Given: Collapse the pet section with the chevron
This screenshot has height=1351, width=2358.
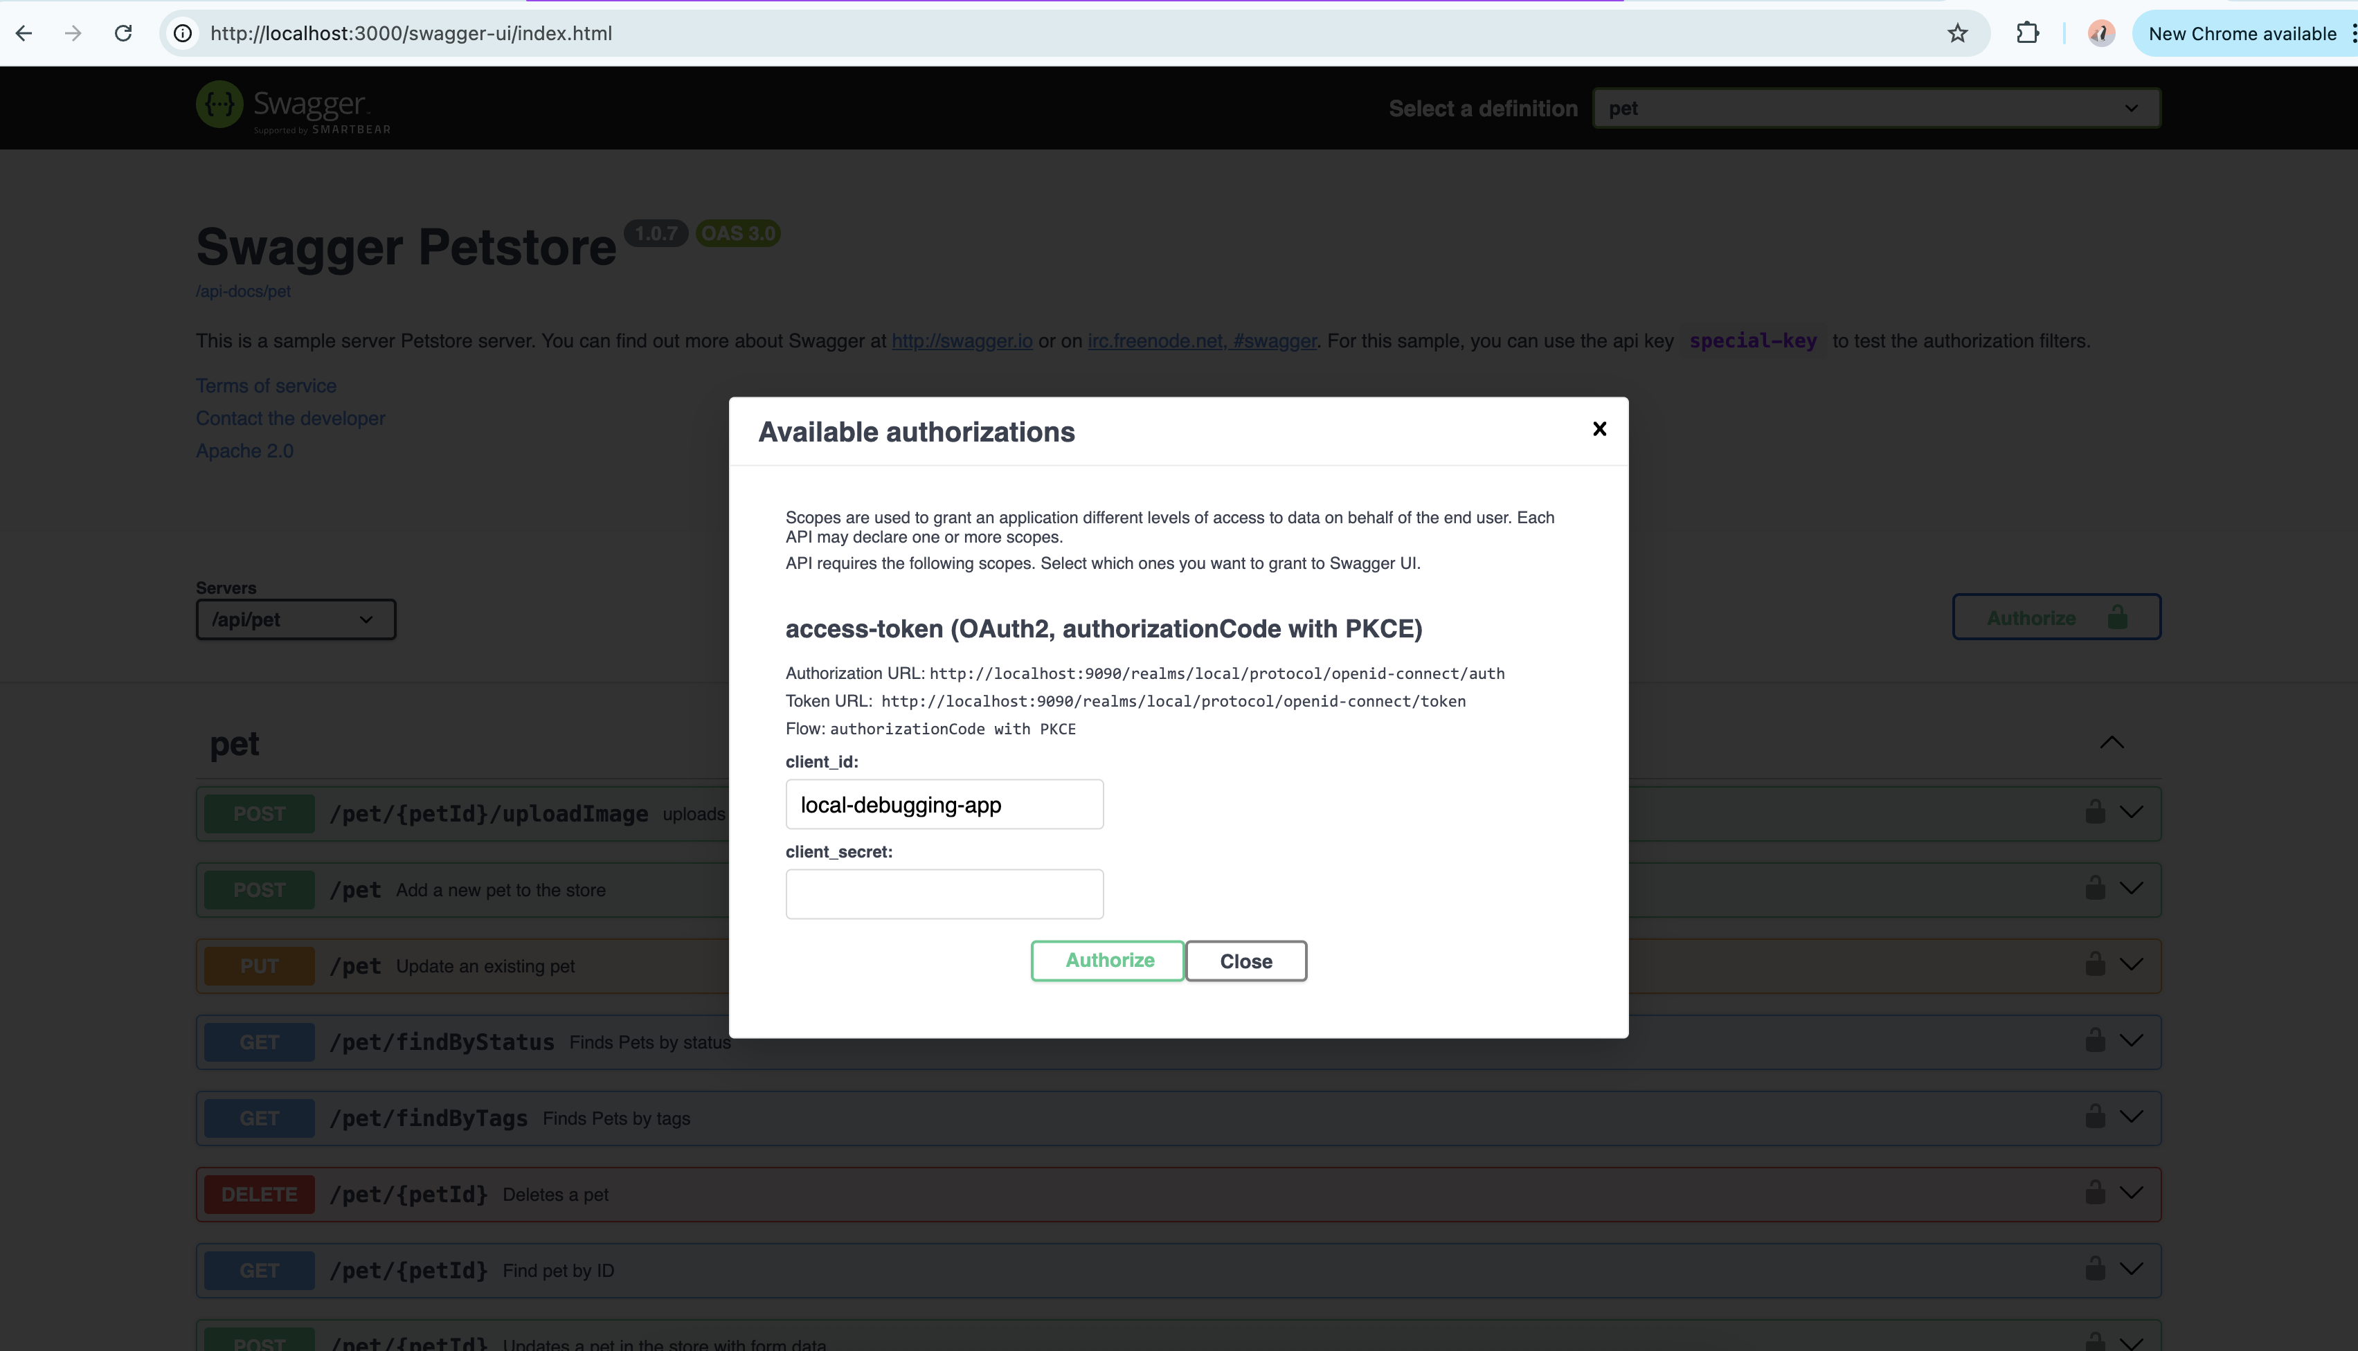Looking at the screenshot, I should 2112,741.
